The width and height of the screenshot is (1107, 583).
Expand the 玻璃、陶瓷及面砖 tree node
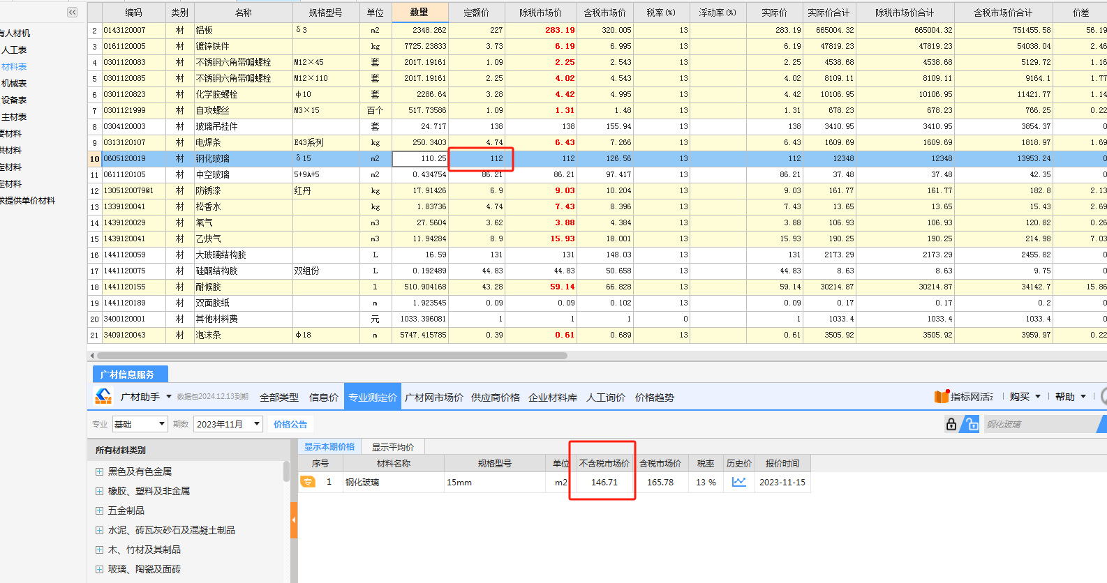click(99, 569)
